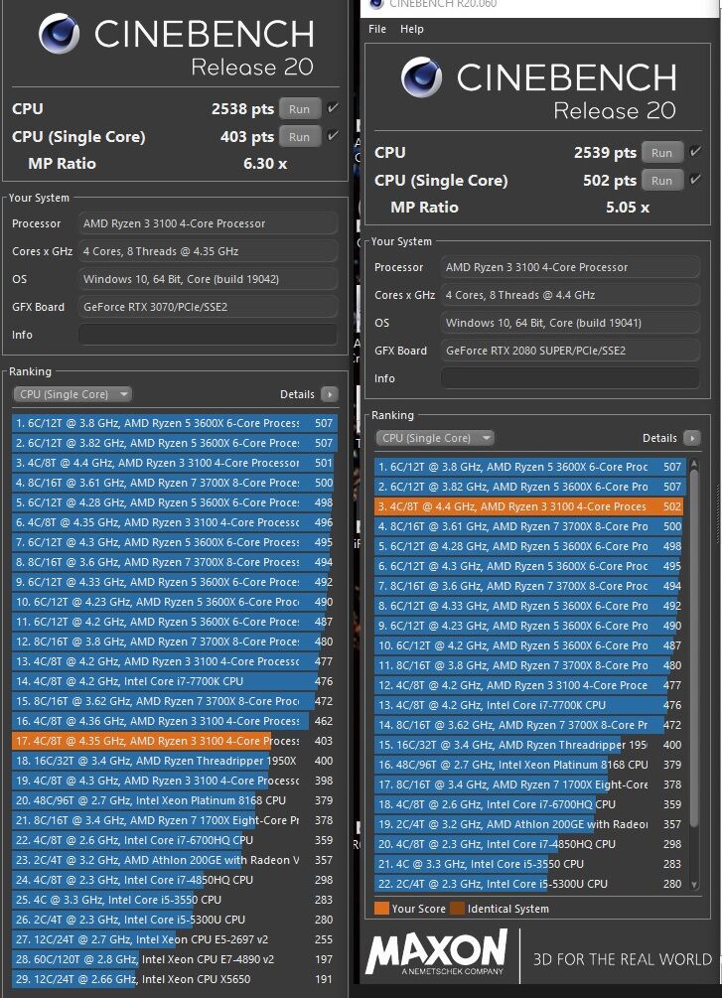Click the Cinebench title bar app icon
722x998 pixels.
click(376, 4)
